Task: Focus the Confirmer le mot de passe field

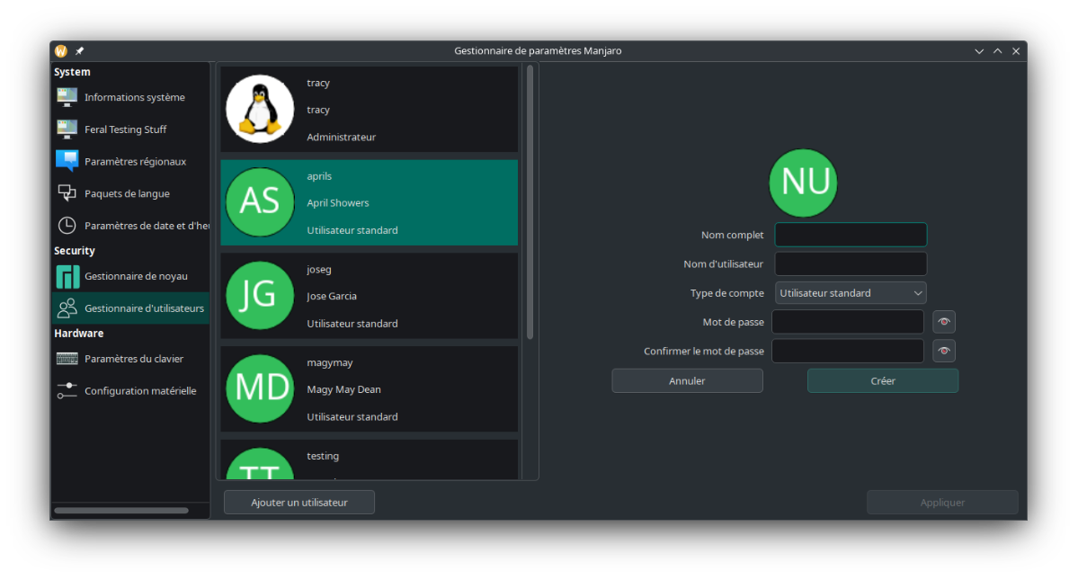Action: (x=848, y=351)
